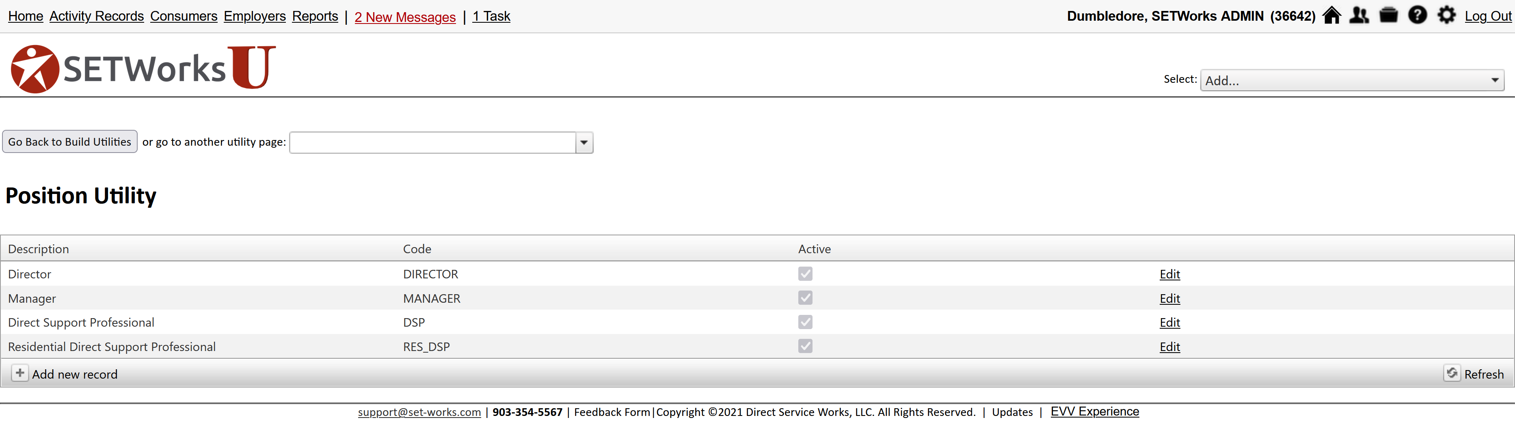Edit the Direct Support Professional row
The image size is (1515, 435).
tap(1170, 323)
